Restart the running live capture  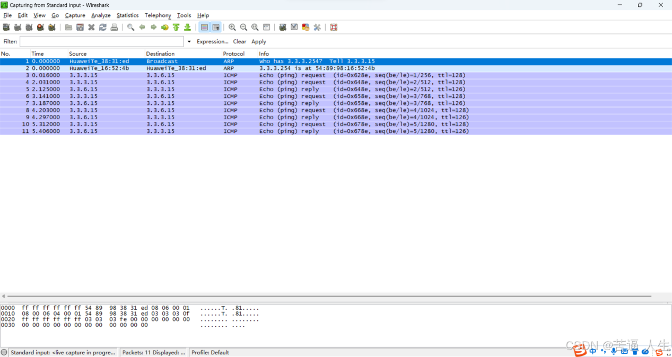pyautogui.click(x=52, y=27)
